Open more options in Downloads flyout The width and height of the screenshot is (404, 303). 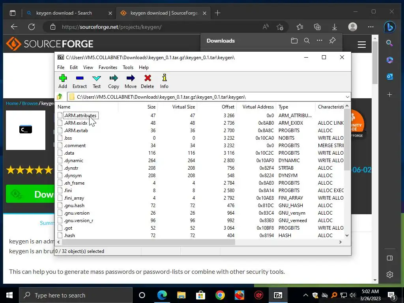click(x=320, y=41)
